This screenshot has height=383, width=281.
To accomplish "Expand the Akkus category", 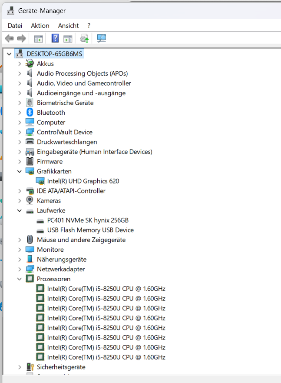I will click(x=20, y=64).
